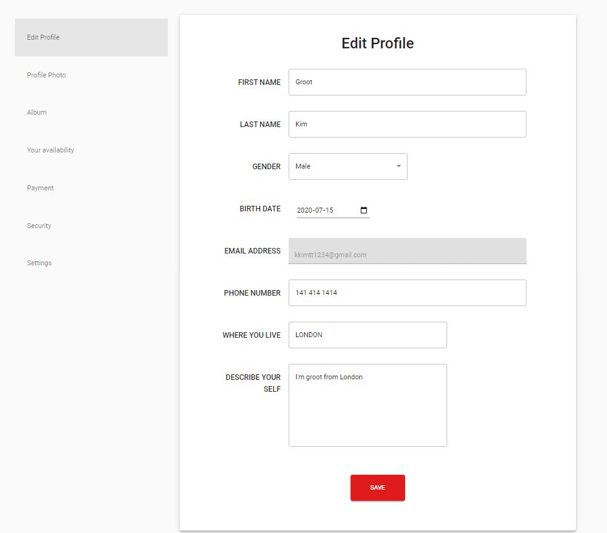Image resolution: width=607 pixels, height=533 pixels.
Task: Open the birth date calendar picker icon
Action: click(364, 210)
